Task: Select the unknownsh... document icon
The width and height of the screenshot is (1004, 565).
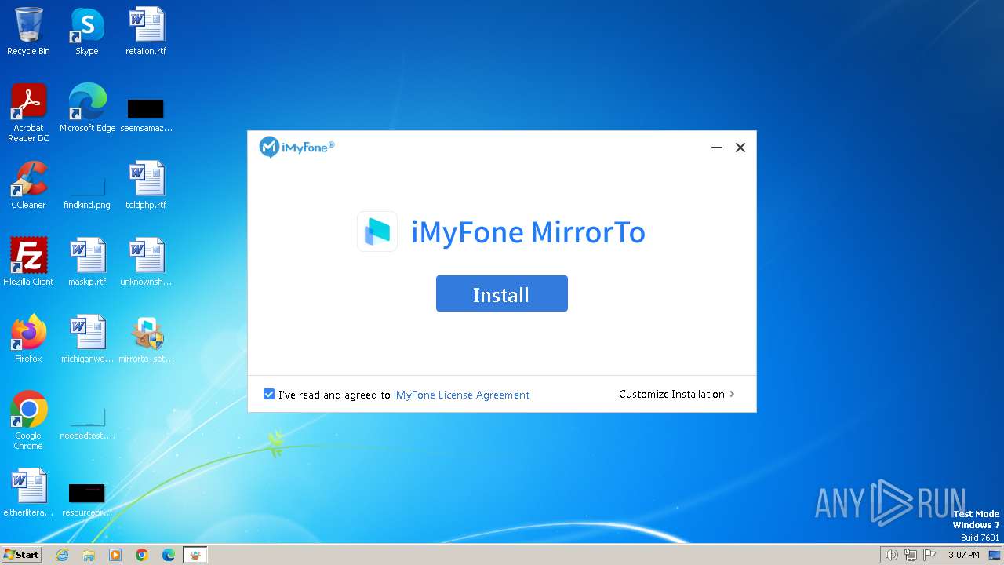Action: click(x=146, y=261)
